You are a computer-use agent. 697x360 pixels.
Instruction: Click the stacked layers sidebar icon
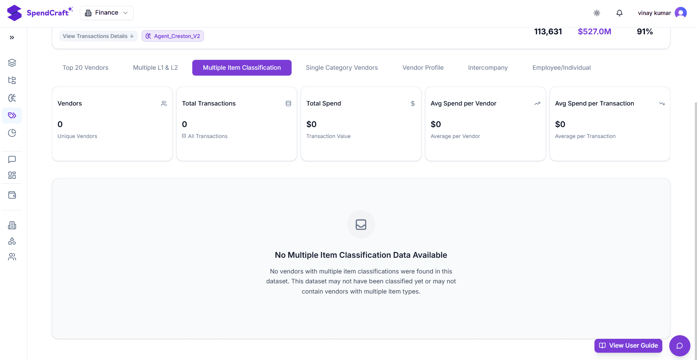click(x=12, y=63)
